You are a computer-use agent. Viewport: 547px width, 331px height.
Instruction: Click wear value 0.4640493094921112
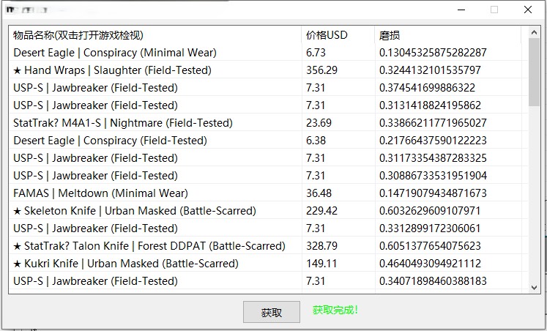tap(430, 264)
